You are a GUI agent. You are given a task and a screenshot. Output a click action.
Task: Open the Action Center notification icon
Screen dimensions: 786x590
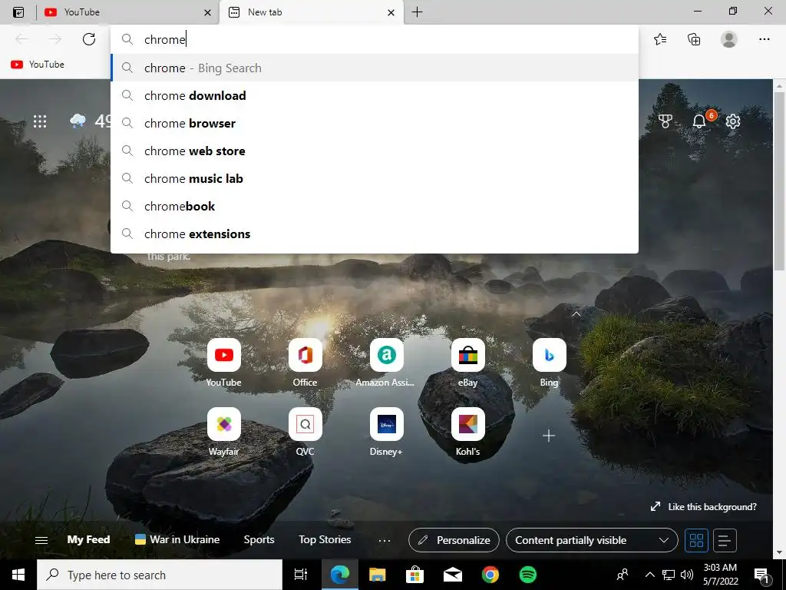[762, 575]
